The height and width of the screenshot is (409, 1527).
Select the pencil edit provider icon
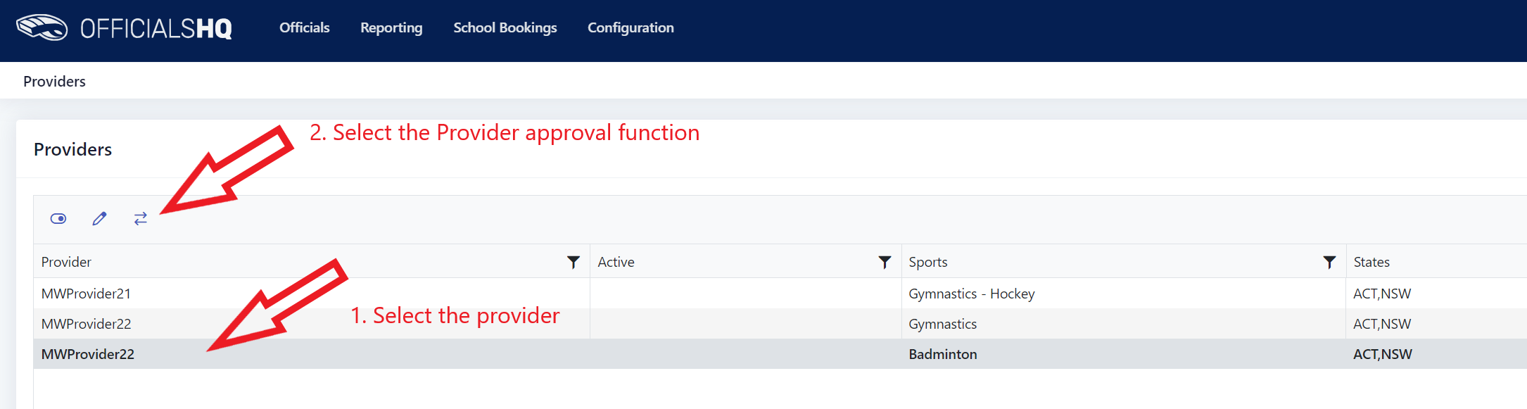(x=99, y=219)
